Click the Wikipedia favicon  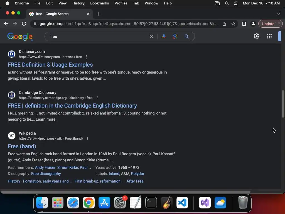tap(12, 136)
